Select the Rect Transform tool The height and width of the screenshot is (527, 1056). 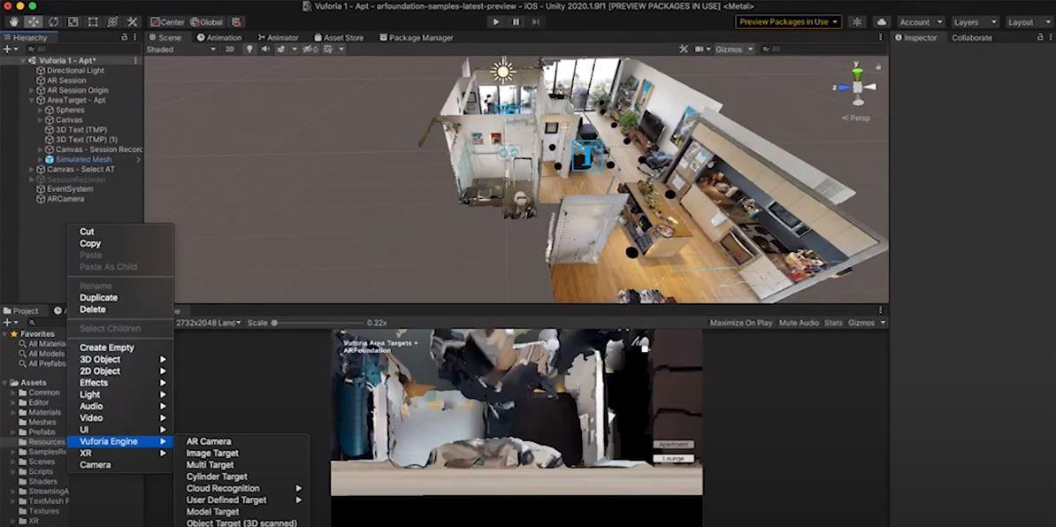(93, 22)
